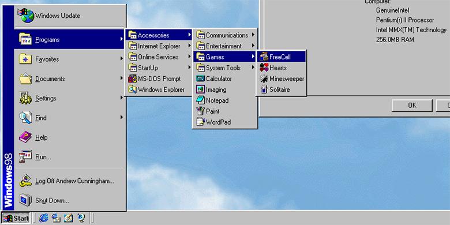Launch the Paint program
The width and height of the screenshot is (450, 225).
225,111
